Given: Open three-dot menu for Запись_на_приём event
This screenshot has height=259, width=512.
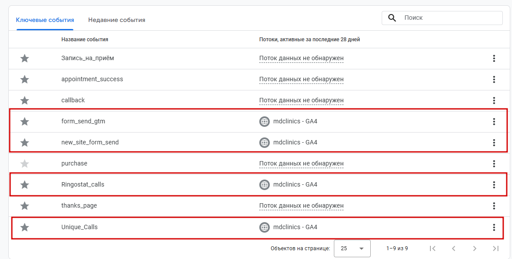Looking at the screenshot, I should tap(494, 58).
